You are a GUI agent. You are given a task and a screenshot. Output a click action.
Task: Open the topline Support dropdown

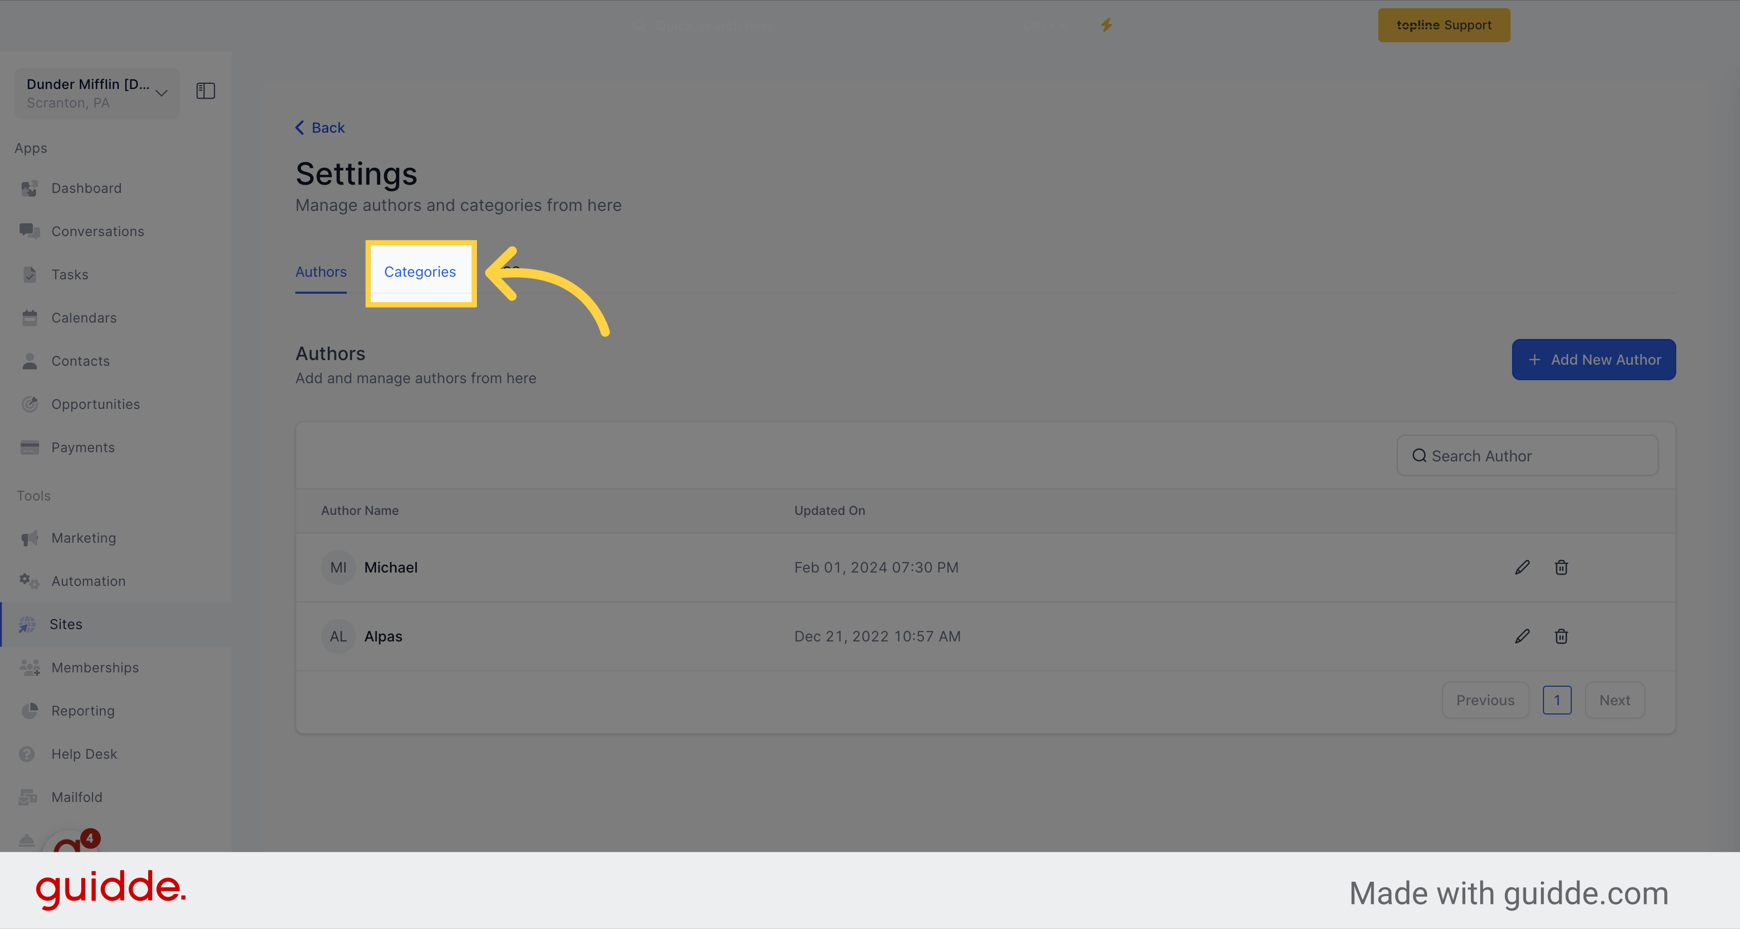(1443, 24)
